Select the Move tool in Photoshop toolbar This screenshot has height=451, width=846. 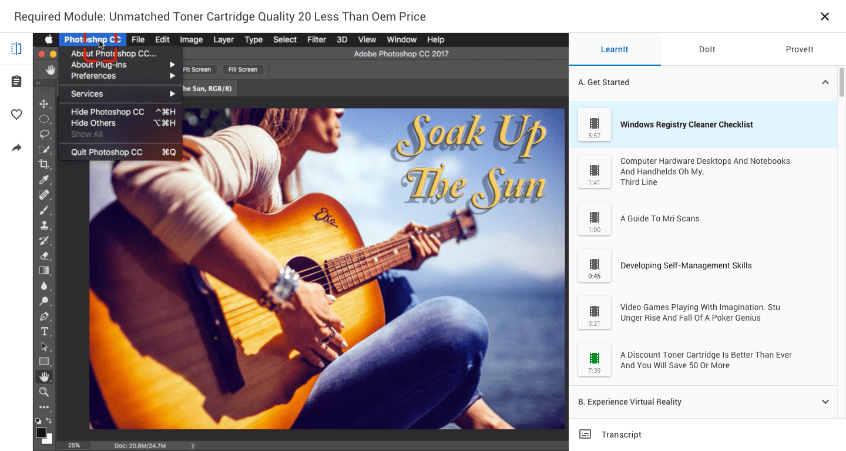coord(44,104)
